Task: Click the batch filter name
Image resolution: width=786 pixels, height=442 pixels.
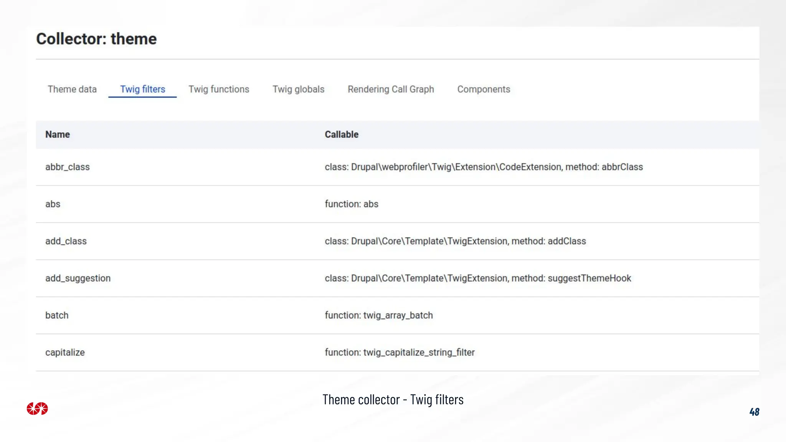Action: point(57,315)
